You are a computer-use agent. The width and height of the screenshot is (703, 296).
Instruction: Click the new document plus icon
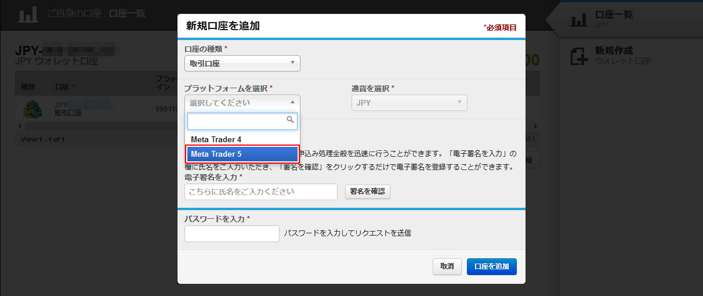coord(579,56)
